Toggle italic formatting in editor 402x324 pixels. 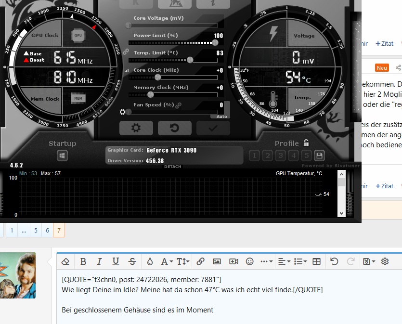click(99, 261)
